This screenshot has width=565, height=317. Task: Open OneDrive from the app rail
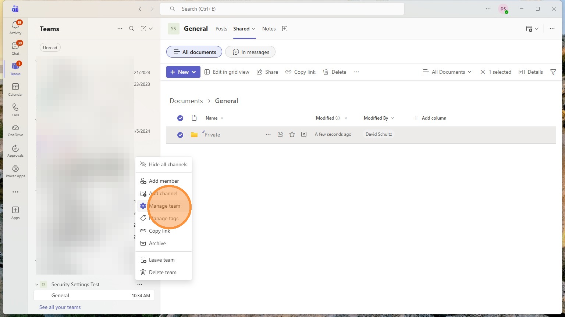point(15,130)
